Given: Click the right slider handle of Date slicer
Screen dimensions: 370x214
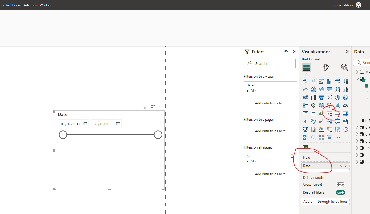Looking at the screenshot, I should pyautogui.click(x=158, y=135).
